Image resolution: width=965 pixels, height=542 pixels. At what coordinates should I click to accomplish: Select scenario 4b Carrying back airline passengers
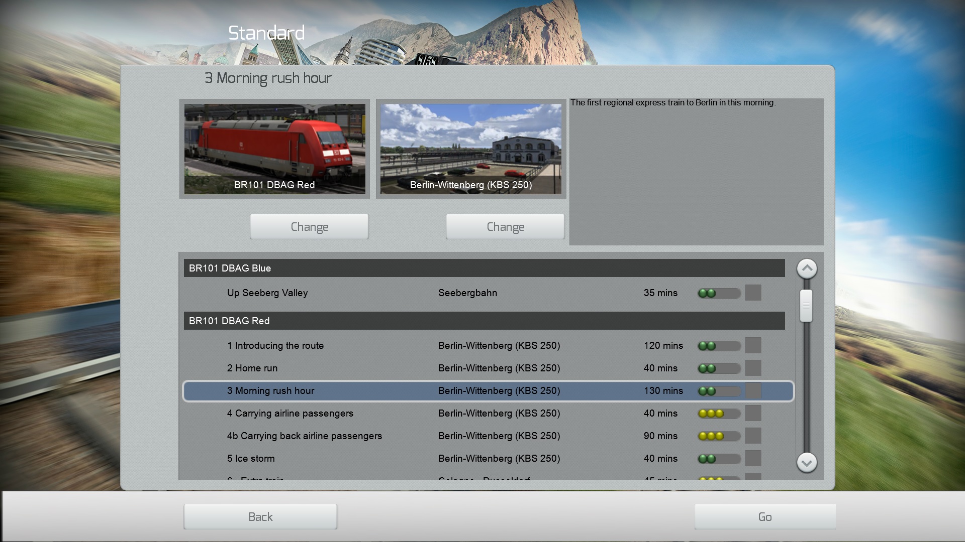(x=304, y=436)
